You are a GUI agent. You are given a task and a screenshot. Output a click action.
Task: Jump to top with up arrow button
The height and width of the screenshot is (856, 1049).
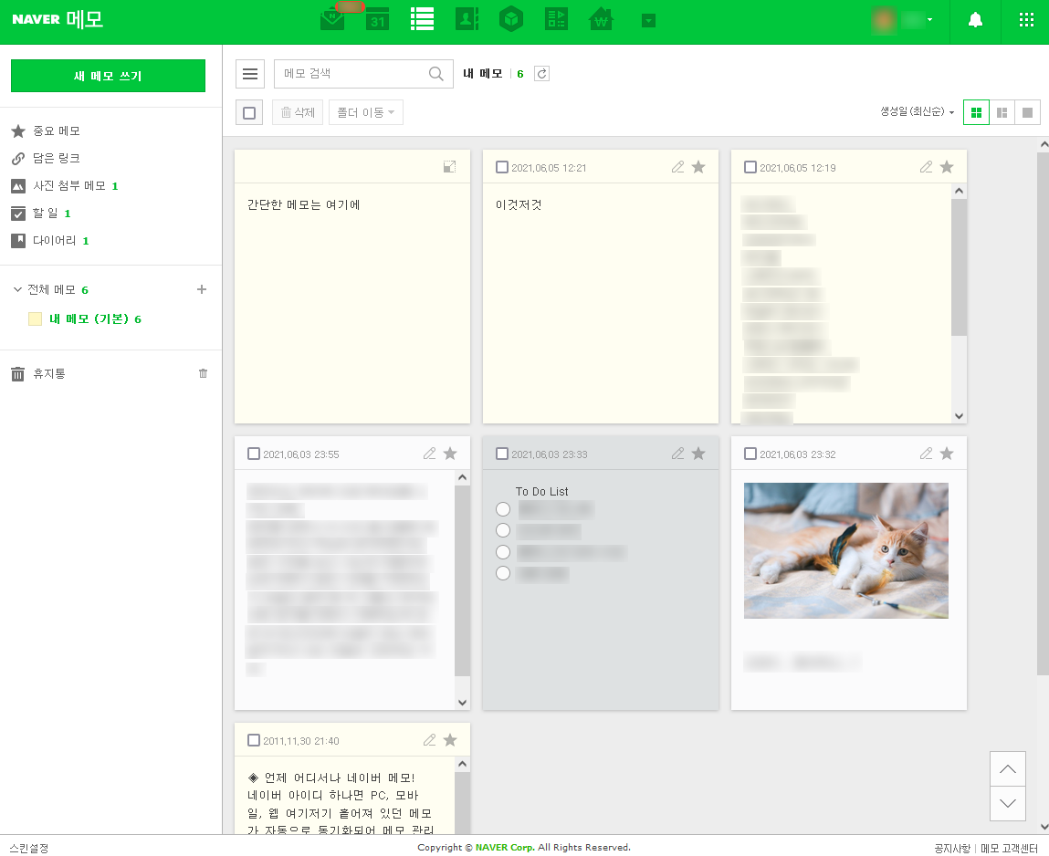(1008, 769)
